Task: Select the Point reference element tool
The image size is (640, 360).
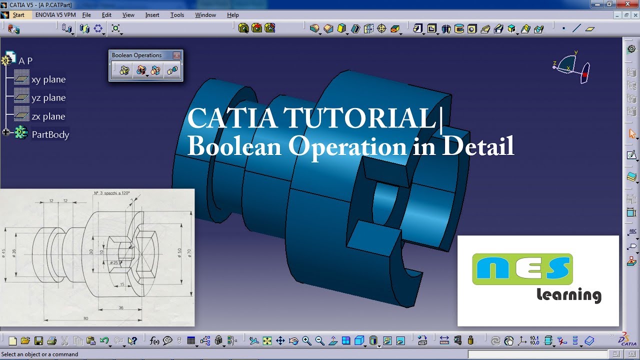Action: (x=563, y=28)
